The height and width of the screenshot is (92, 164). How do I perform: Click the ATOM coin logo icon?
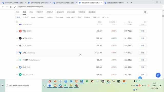pos(20,38)
